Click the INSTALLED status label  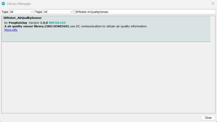(57, 23)
